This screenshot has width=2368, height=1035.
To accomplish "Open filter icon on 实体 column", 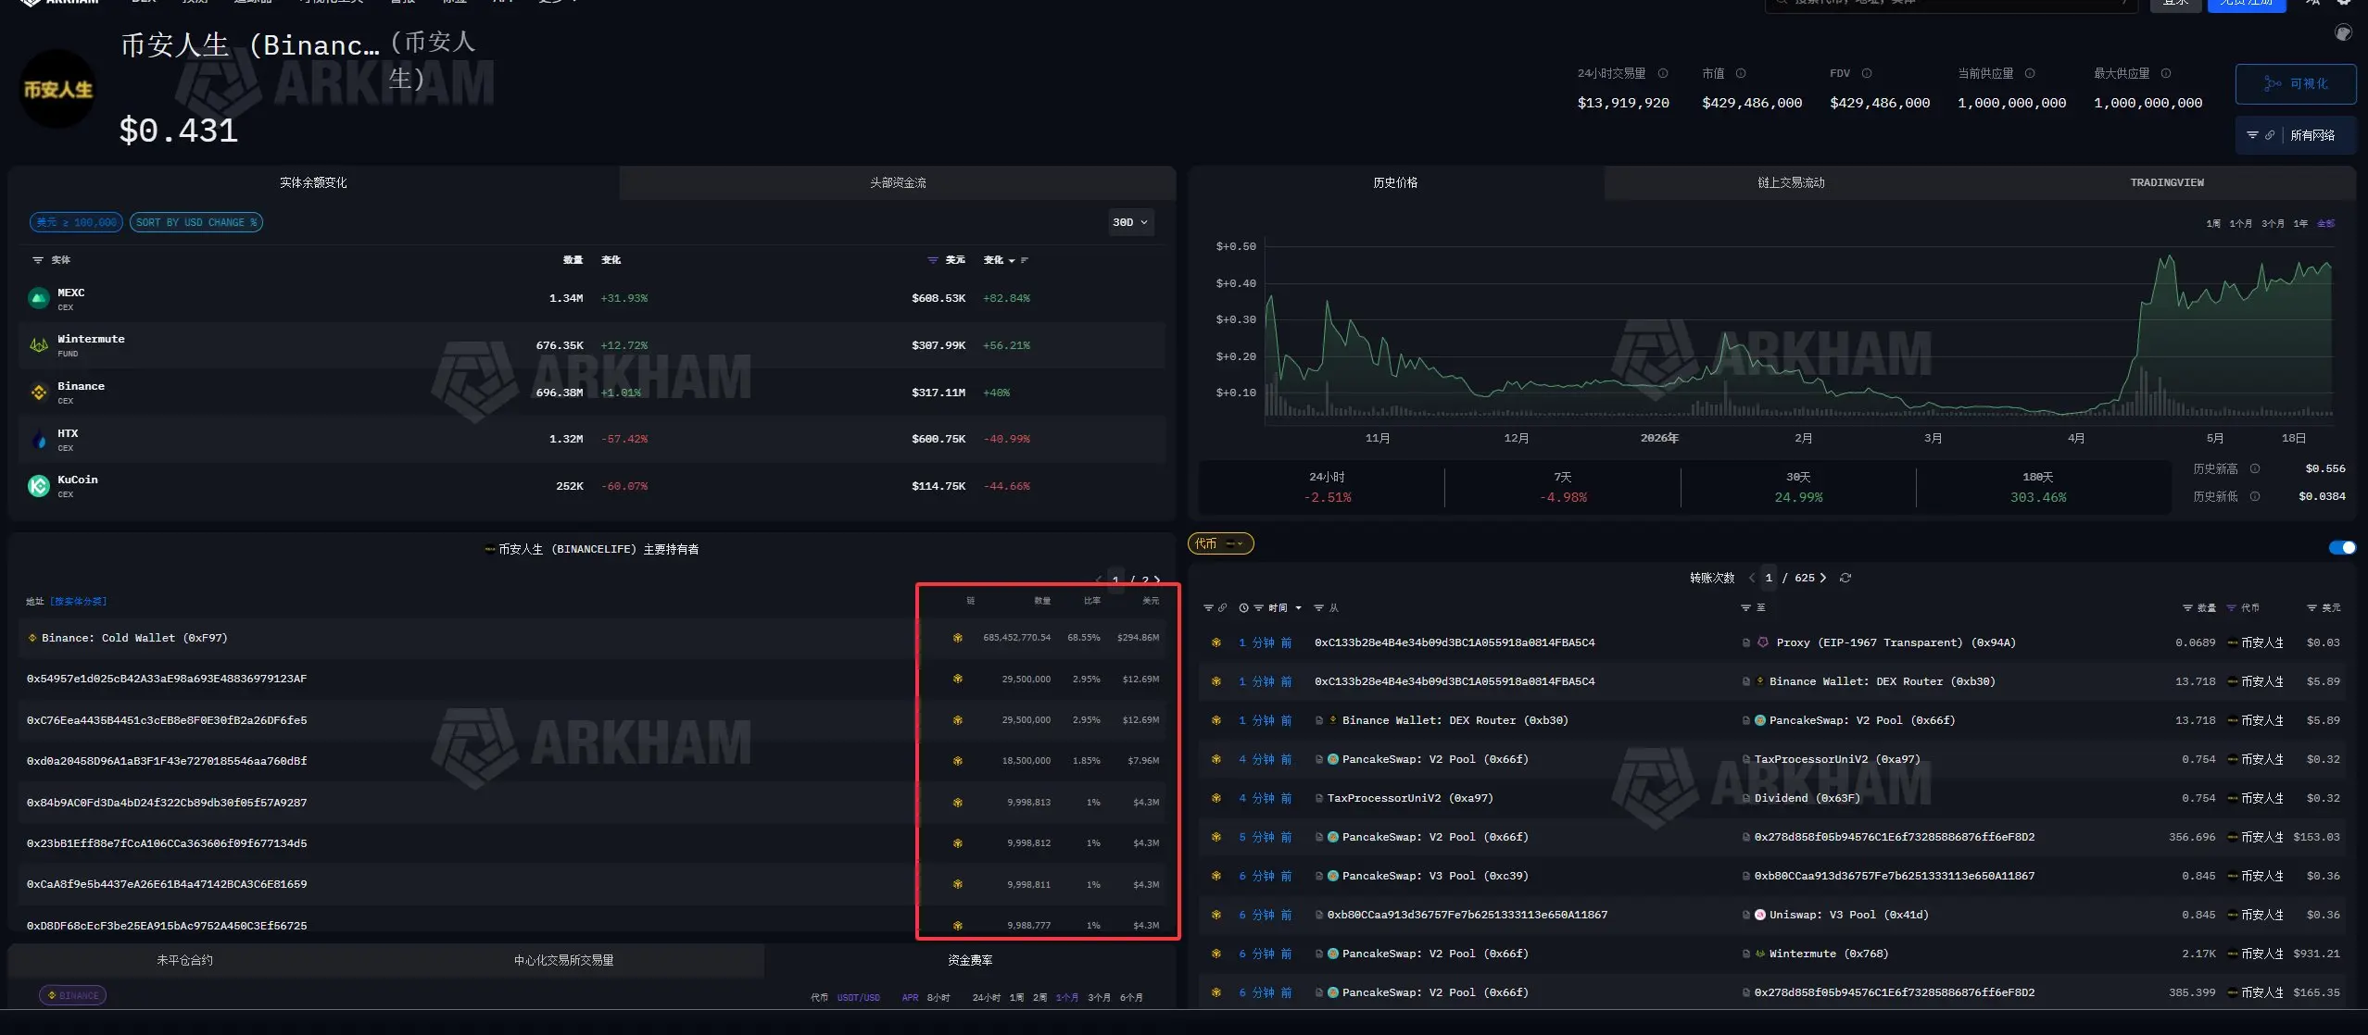I will 38,260.
